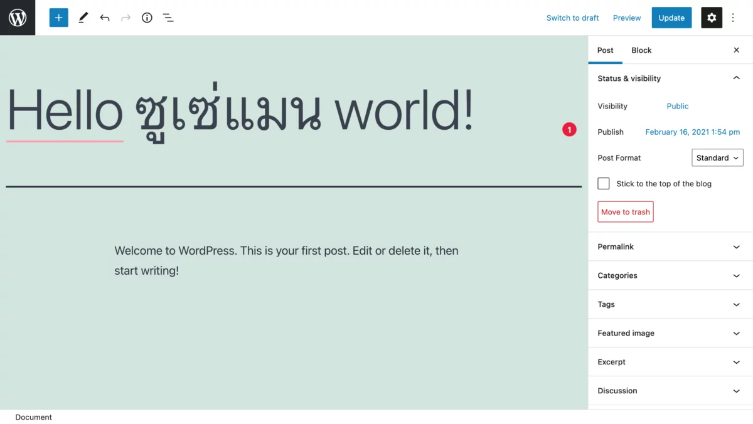Toggle the Settings gear sidebar

pyautogui.click(x=711, y=18)
